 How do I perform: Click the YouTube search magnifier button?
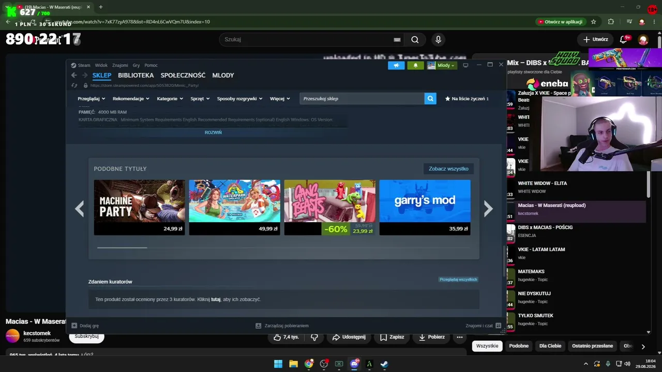pyautogui.click(x=415, y=39)
